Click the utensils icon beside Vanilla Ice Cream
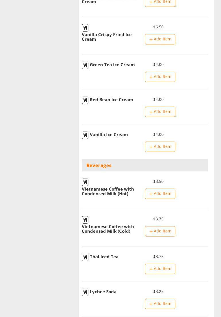 tap(85, 135)
